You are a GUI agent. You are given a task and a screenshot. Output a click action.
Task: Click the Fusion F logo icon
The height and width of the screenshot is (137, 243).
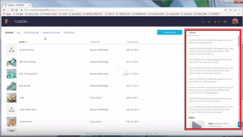tap(6, 21)
